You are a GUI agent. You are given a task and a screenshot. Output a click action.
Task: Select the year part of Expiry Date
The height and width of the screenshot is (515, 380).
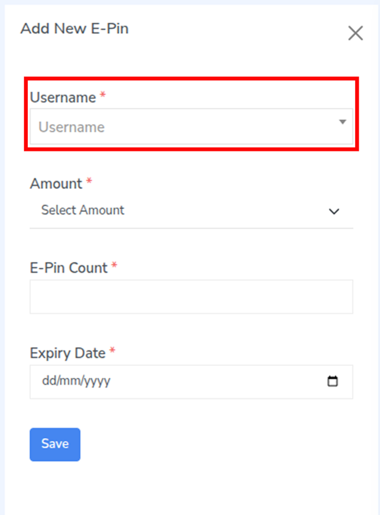97,381
